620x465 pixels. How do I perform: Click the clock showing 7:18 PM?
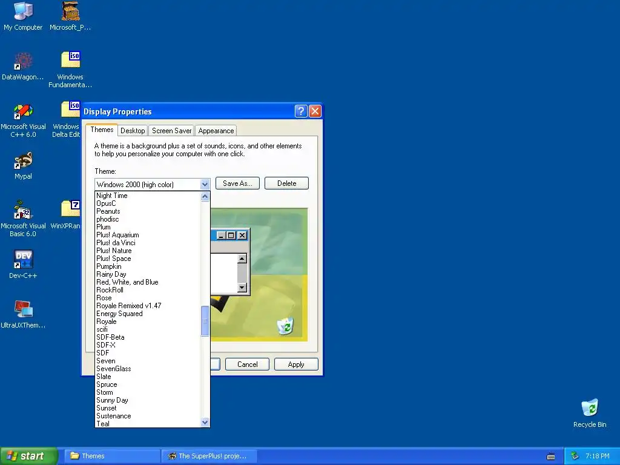(597, 456)
